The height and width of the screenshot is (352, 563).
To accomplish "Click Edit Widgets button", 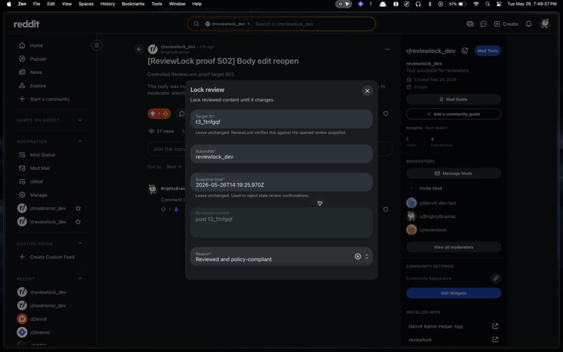I will coord(453,293).
